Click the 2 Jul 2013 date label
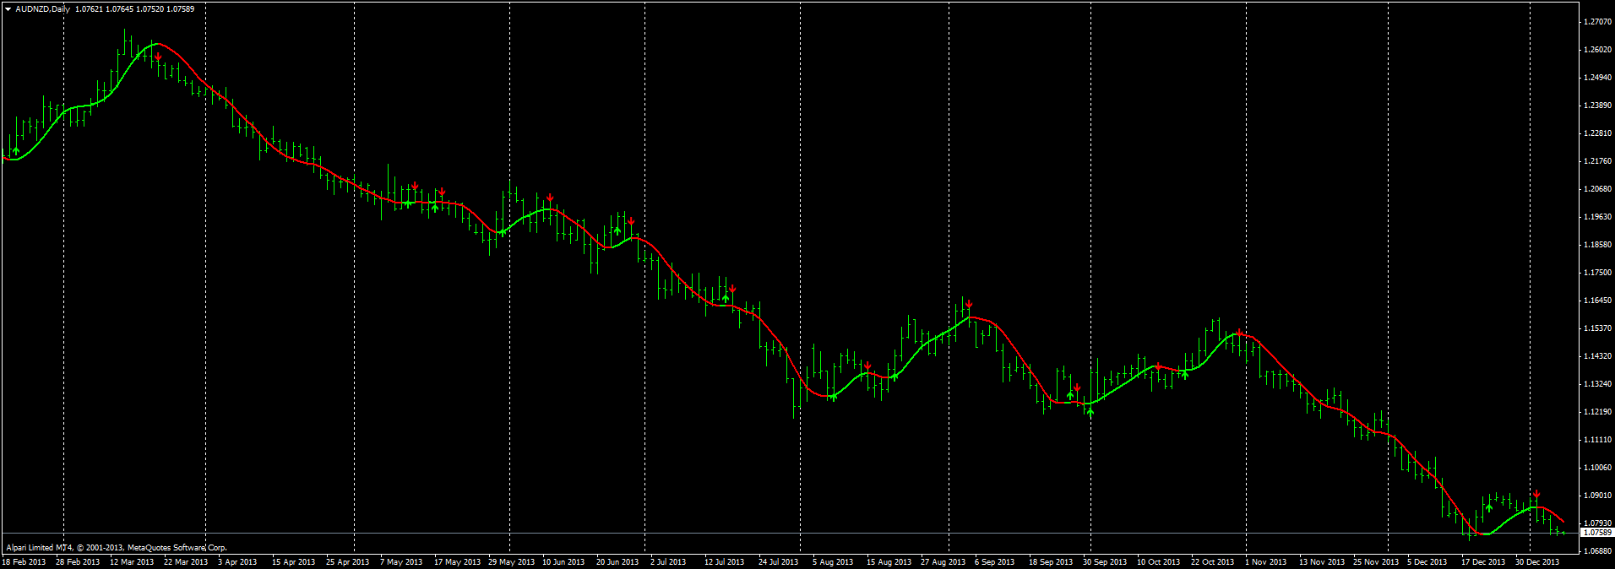This screenshot has width=1615, height=569. (x=668, y=562)
